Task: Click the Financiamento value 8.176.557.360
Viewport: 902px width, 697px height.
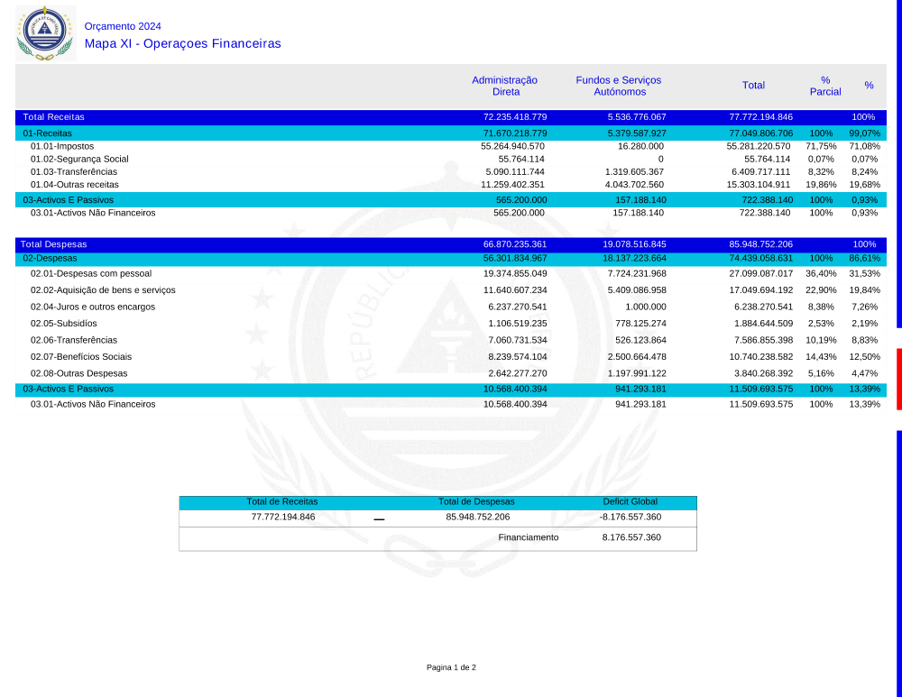Action: pos(631,537)
